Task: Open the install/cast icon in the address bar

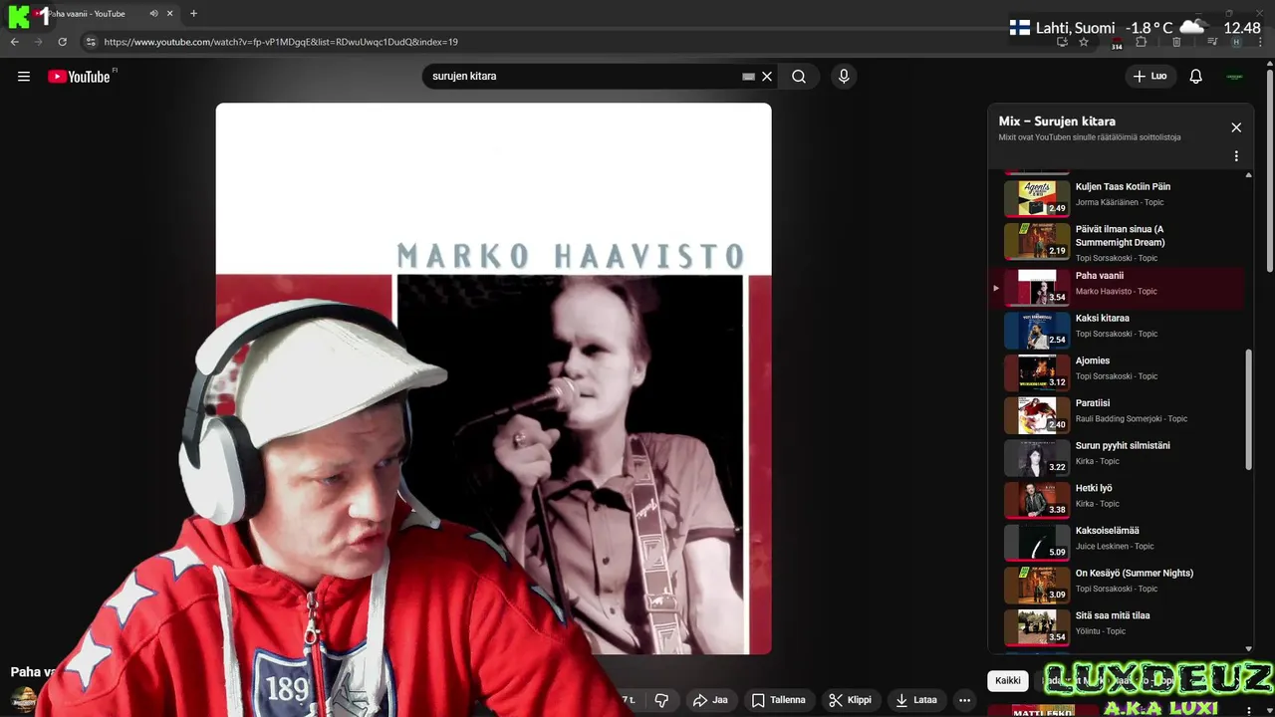Action: [x=1062, y=42]
